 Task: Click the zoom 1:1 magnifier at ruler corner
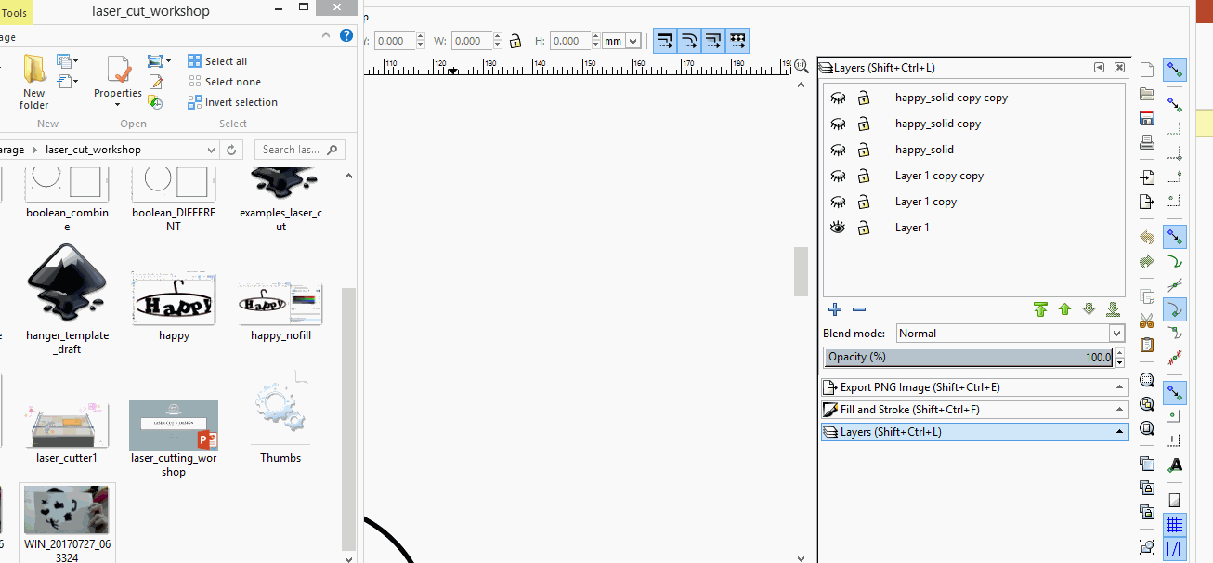[801, 67]
